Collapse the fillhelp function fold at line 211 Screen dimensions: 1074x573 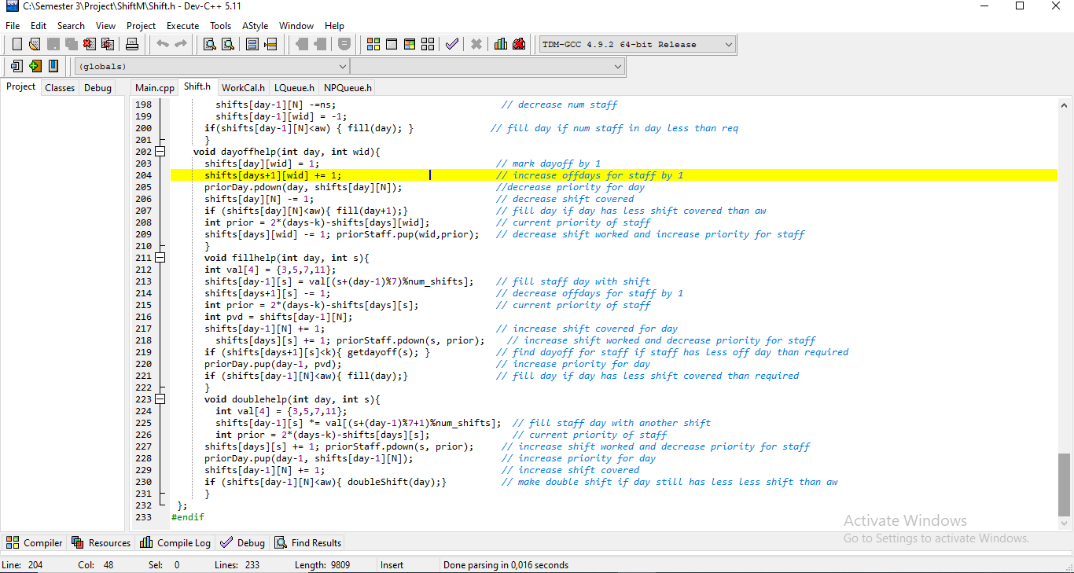pyautogui.click(x=160, y=258)
